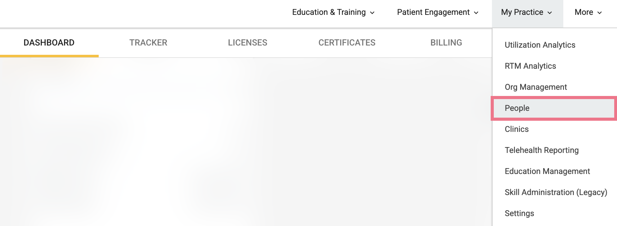Open the Licenses tab

click(x=248, y=43)
